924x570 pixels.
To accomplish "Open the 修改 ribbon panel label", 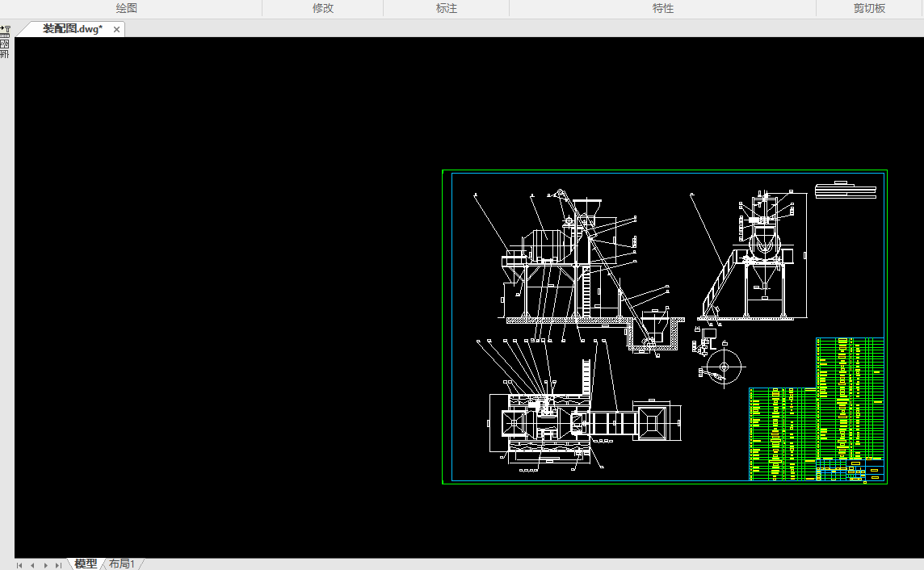I will pos(323,8).
